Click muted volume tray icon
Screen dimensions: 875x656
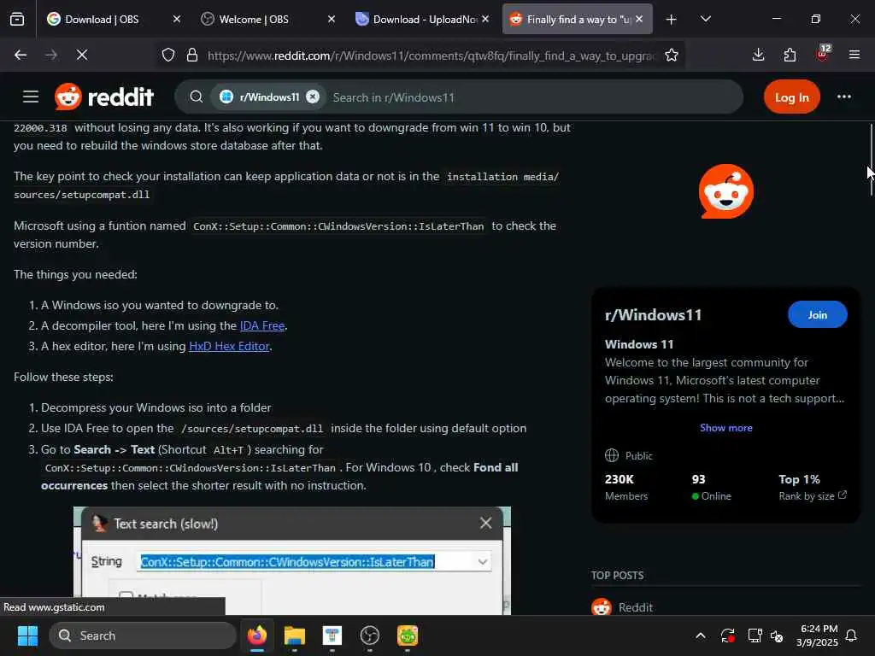point(777,635)
